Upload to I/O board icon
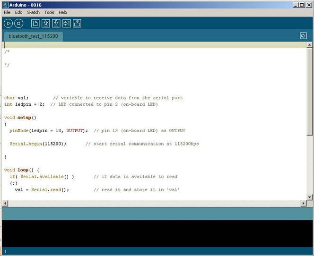This screenshot has height=256, width=314. [67, 24]
